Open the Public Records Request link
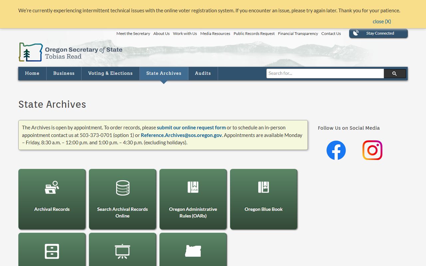This screenshot has width=426, height=266. pyautogui.click(x=254, y=34)
